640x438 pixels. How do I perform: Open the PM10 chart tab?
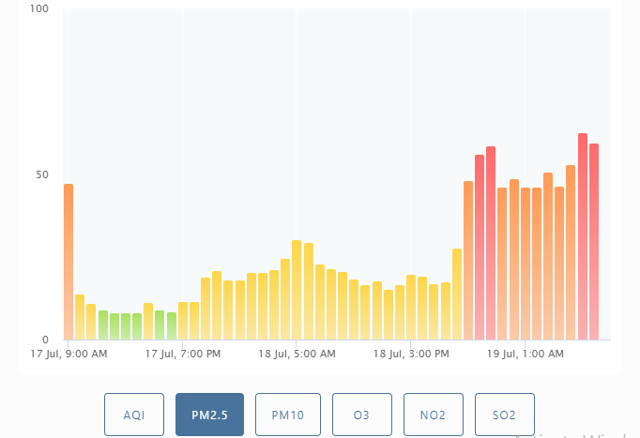click(287, 415)
